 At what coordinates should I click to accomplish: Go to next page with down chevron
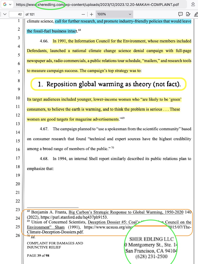click(4, 14)
